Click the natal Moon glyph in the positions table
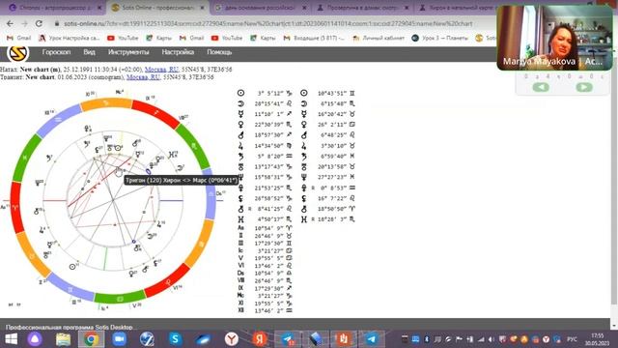 click(240, 103)
